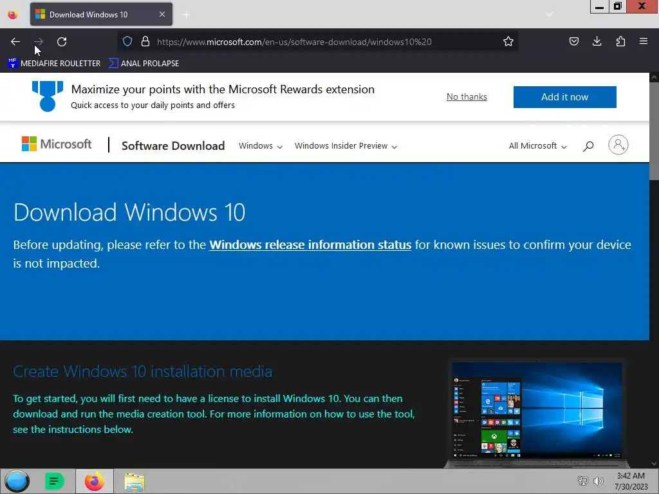The height and width of the screenshot is (494, 659).
Task: Reload the current page
Action: click(62, 42)
